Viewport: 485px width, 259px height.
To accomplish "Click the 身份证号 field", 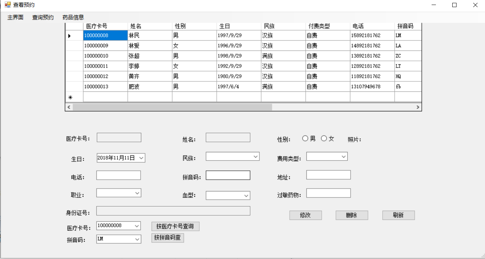I will coord(173,211).
